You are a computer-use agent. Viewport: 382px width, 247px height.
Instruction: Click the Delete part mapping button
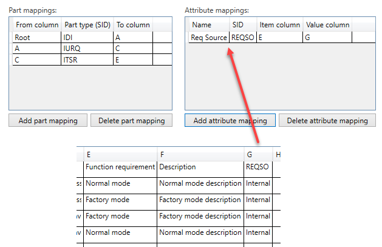(x=132, y=120)
